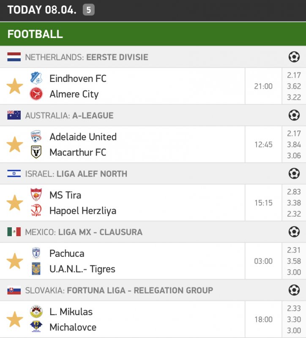Star the L. Mikulas vs Michalovce match
This screenshot has height=338, width=306.
click(x=15, y=319)
